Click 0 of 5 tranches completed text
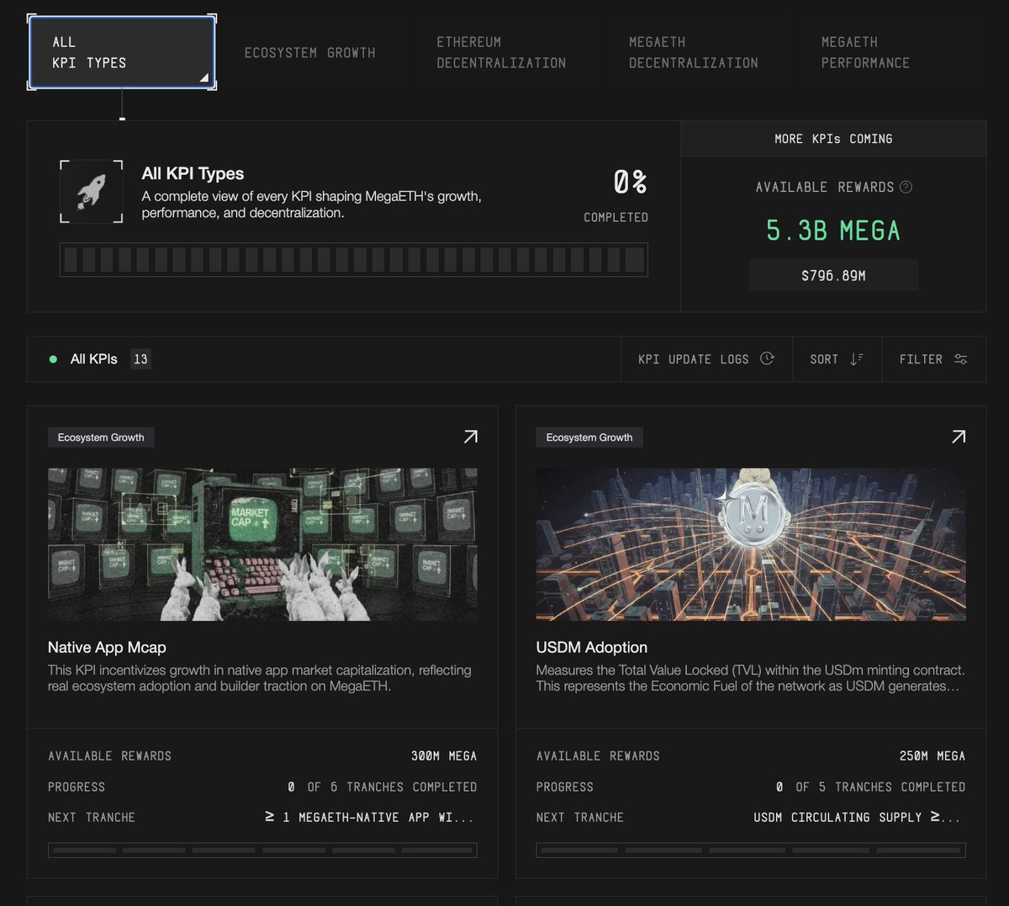Screen dimensions: 1009x906 click(871, 787)
